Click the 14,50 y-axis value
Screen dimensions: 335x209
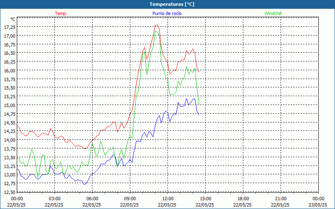[10, 122]
